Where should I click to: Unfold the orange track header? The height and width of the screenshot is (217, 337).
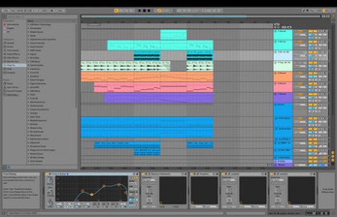(276, 73)
